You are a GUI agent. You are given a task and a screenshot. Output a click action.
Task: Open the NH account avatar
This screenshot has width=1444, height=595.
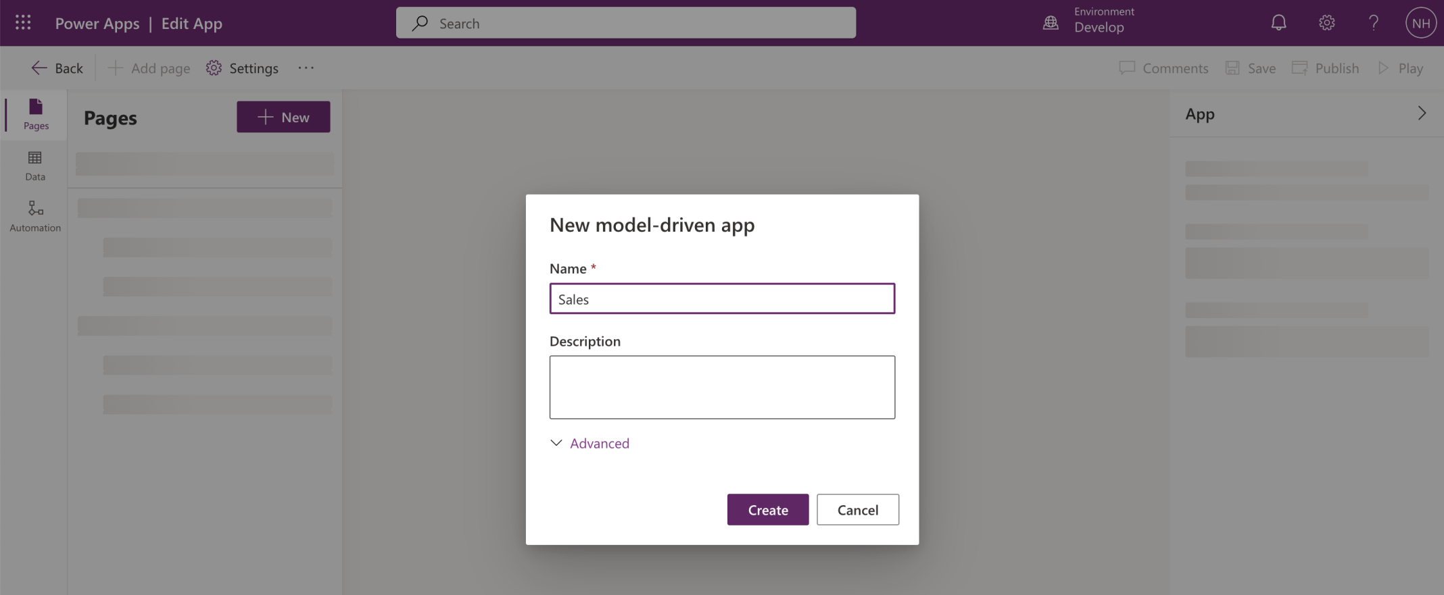[x=1420, y=23]
